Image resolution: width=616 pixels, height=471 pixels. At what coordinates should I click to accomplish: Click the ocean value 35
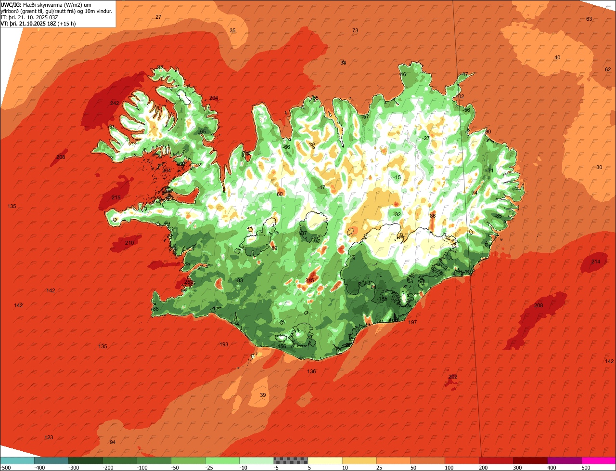pyautogui.click(x=232, y=30)
